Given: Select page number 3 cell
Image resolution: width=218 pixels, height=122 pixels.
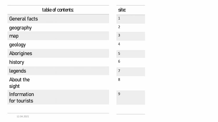Looking at the screenshot, I should (x=131, y=36).
